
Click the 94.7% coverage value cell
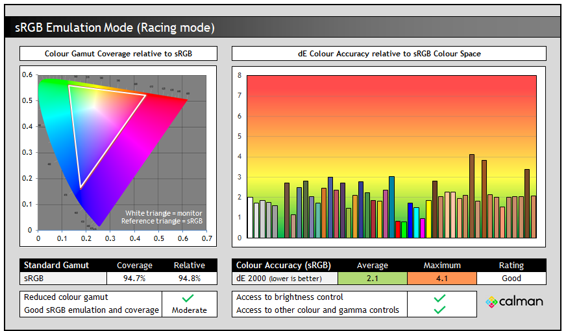tap(134, 279)
